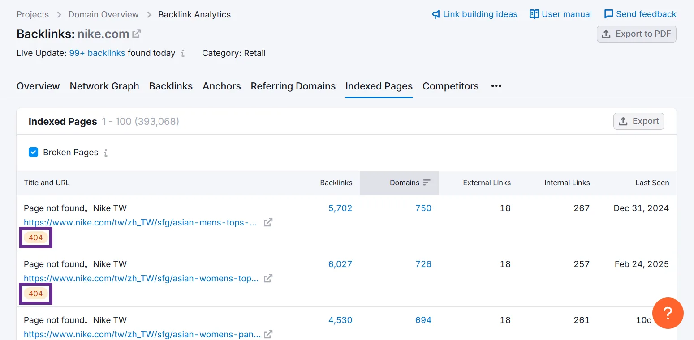This screenshot has height=340, width=694.
Task: Select the Indexed Pages tab
Action: tap(379, 86)
